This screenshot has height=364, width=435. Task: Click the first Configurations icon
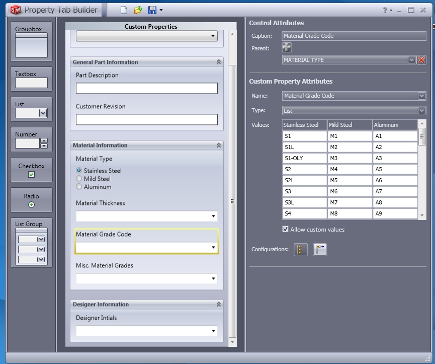tap(300, 250)
